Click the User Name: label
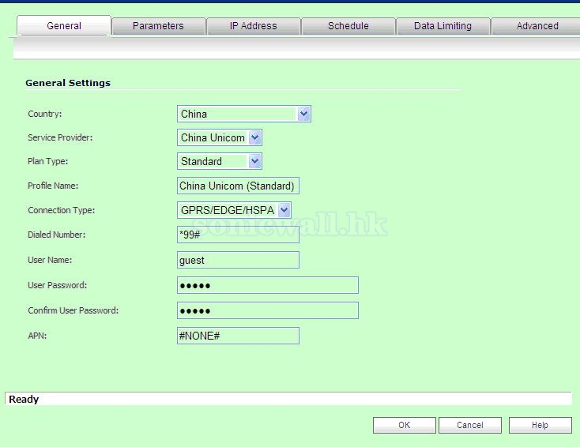 pos(50,260)
